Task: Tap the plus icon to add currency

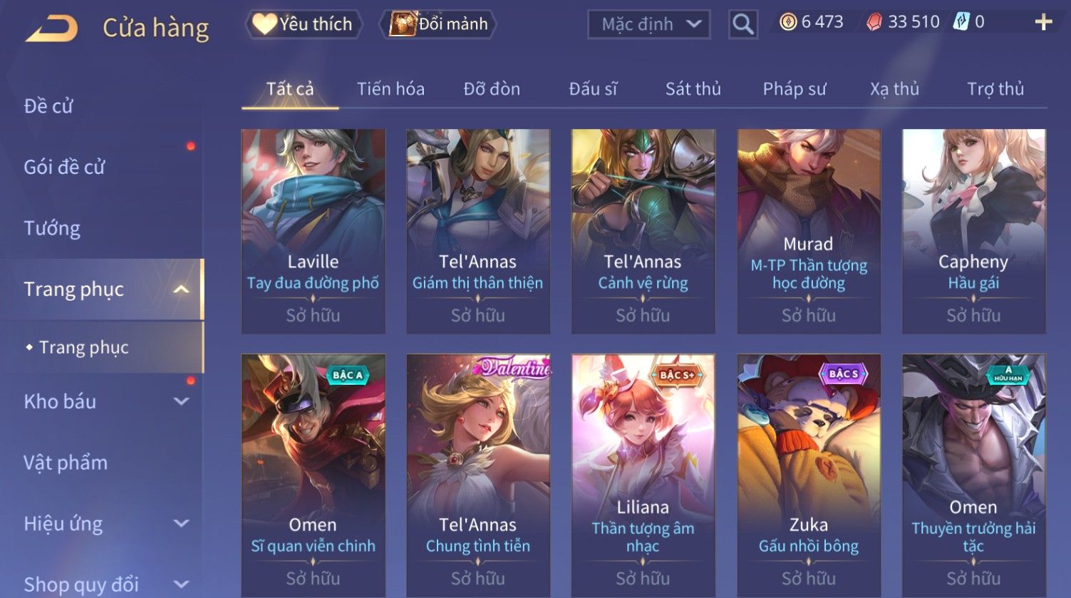Action: coord(1043,22)
